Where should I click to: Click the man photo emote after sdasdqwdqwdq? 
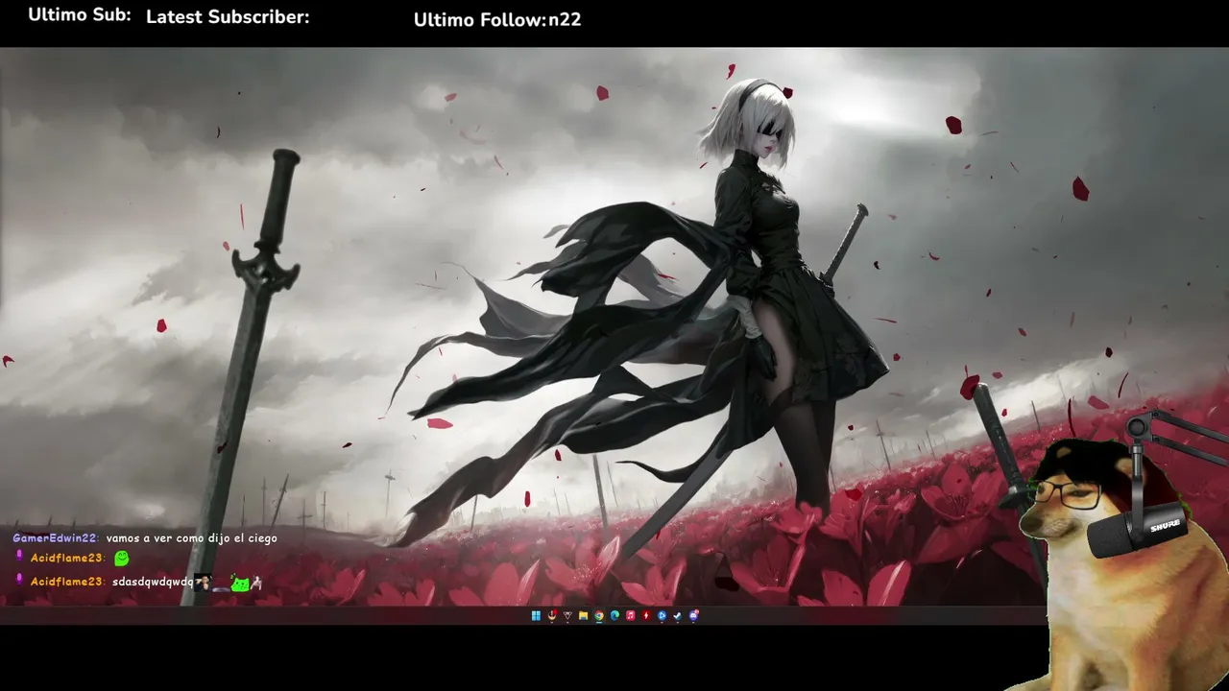click(203, 582)
